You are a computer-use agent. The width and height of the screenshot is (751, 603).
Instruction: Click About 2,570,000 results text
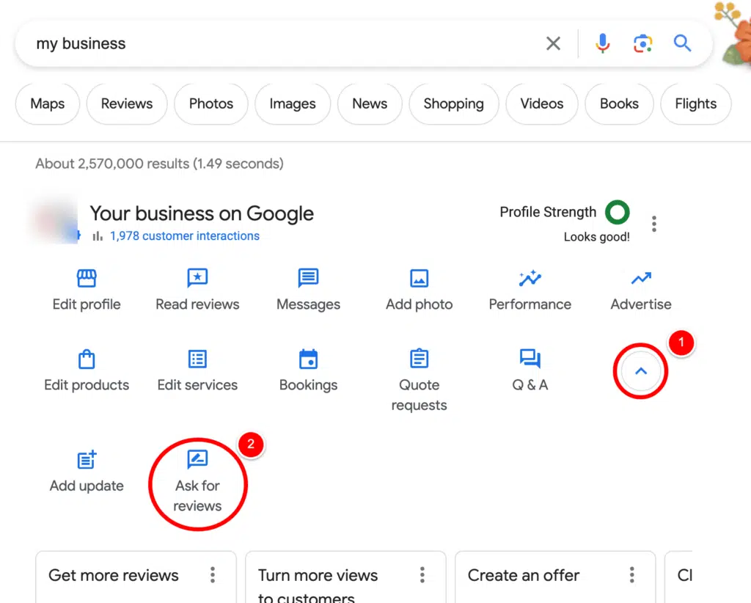159,164
